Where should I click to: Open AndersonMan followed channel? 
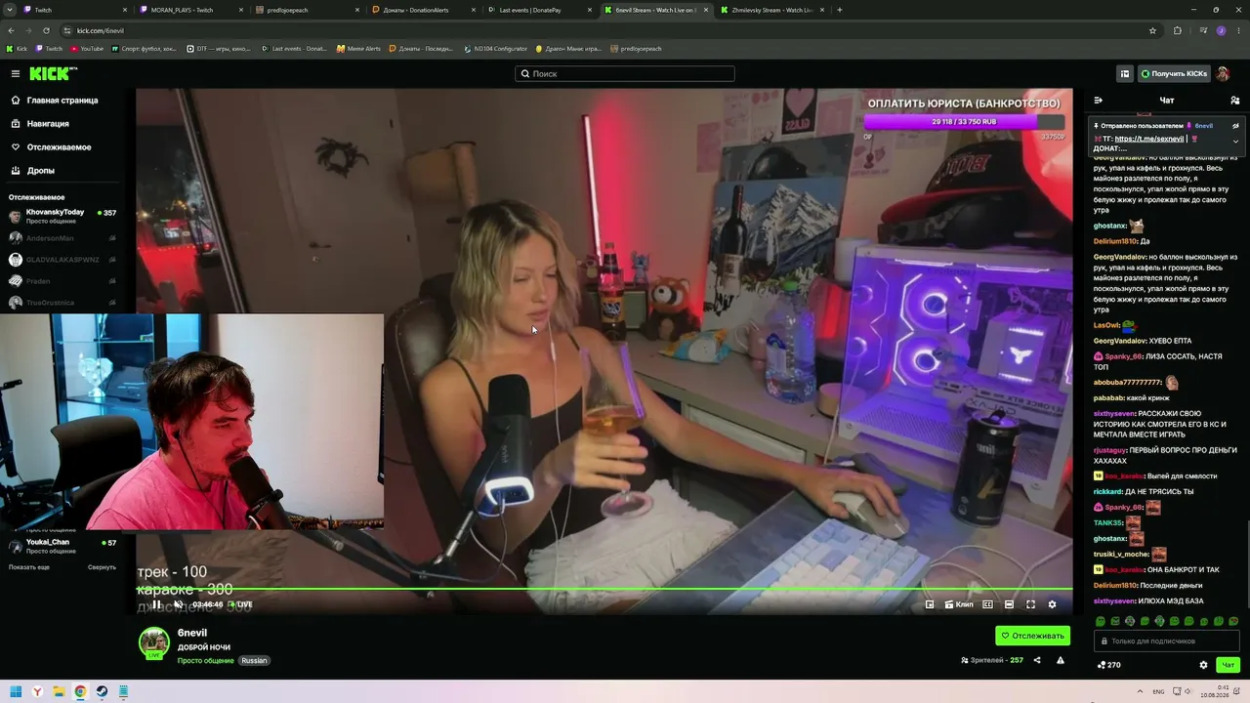(x=62, y=238)
